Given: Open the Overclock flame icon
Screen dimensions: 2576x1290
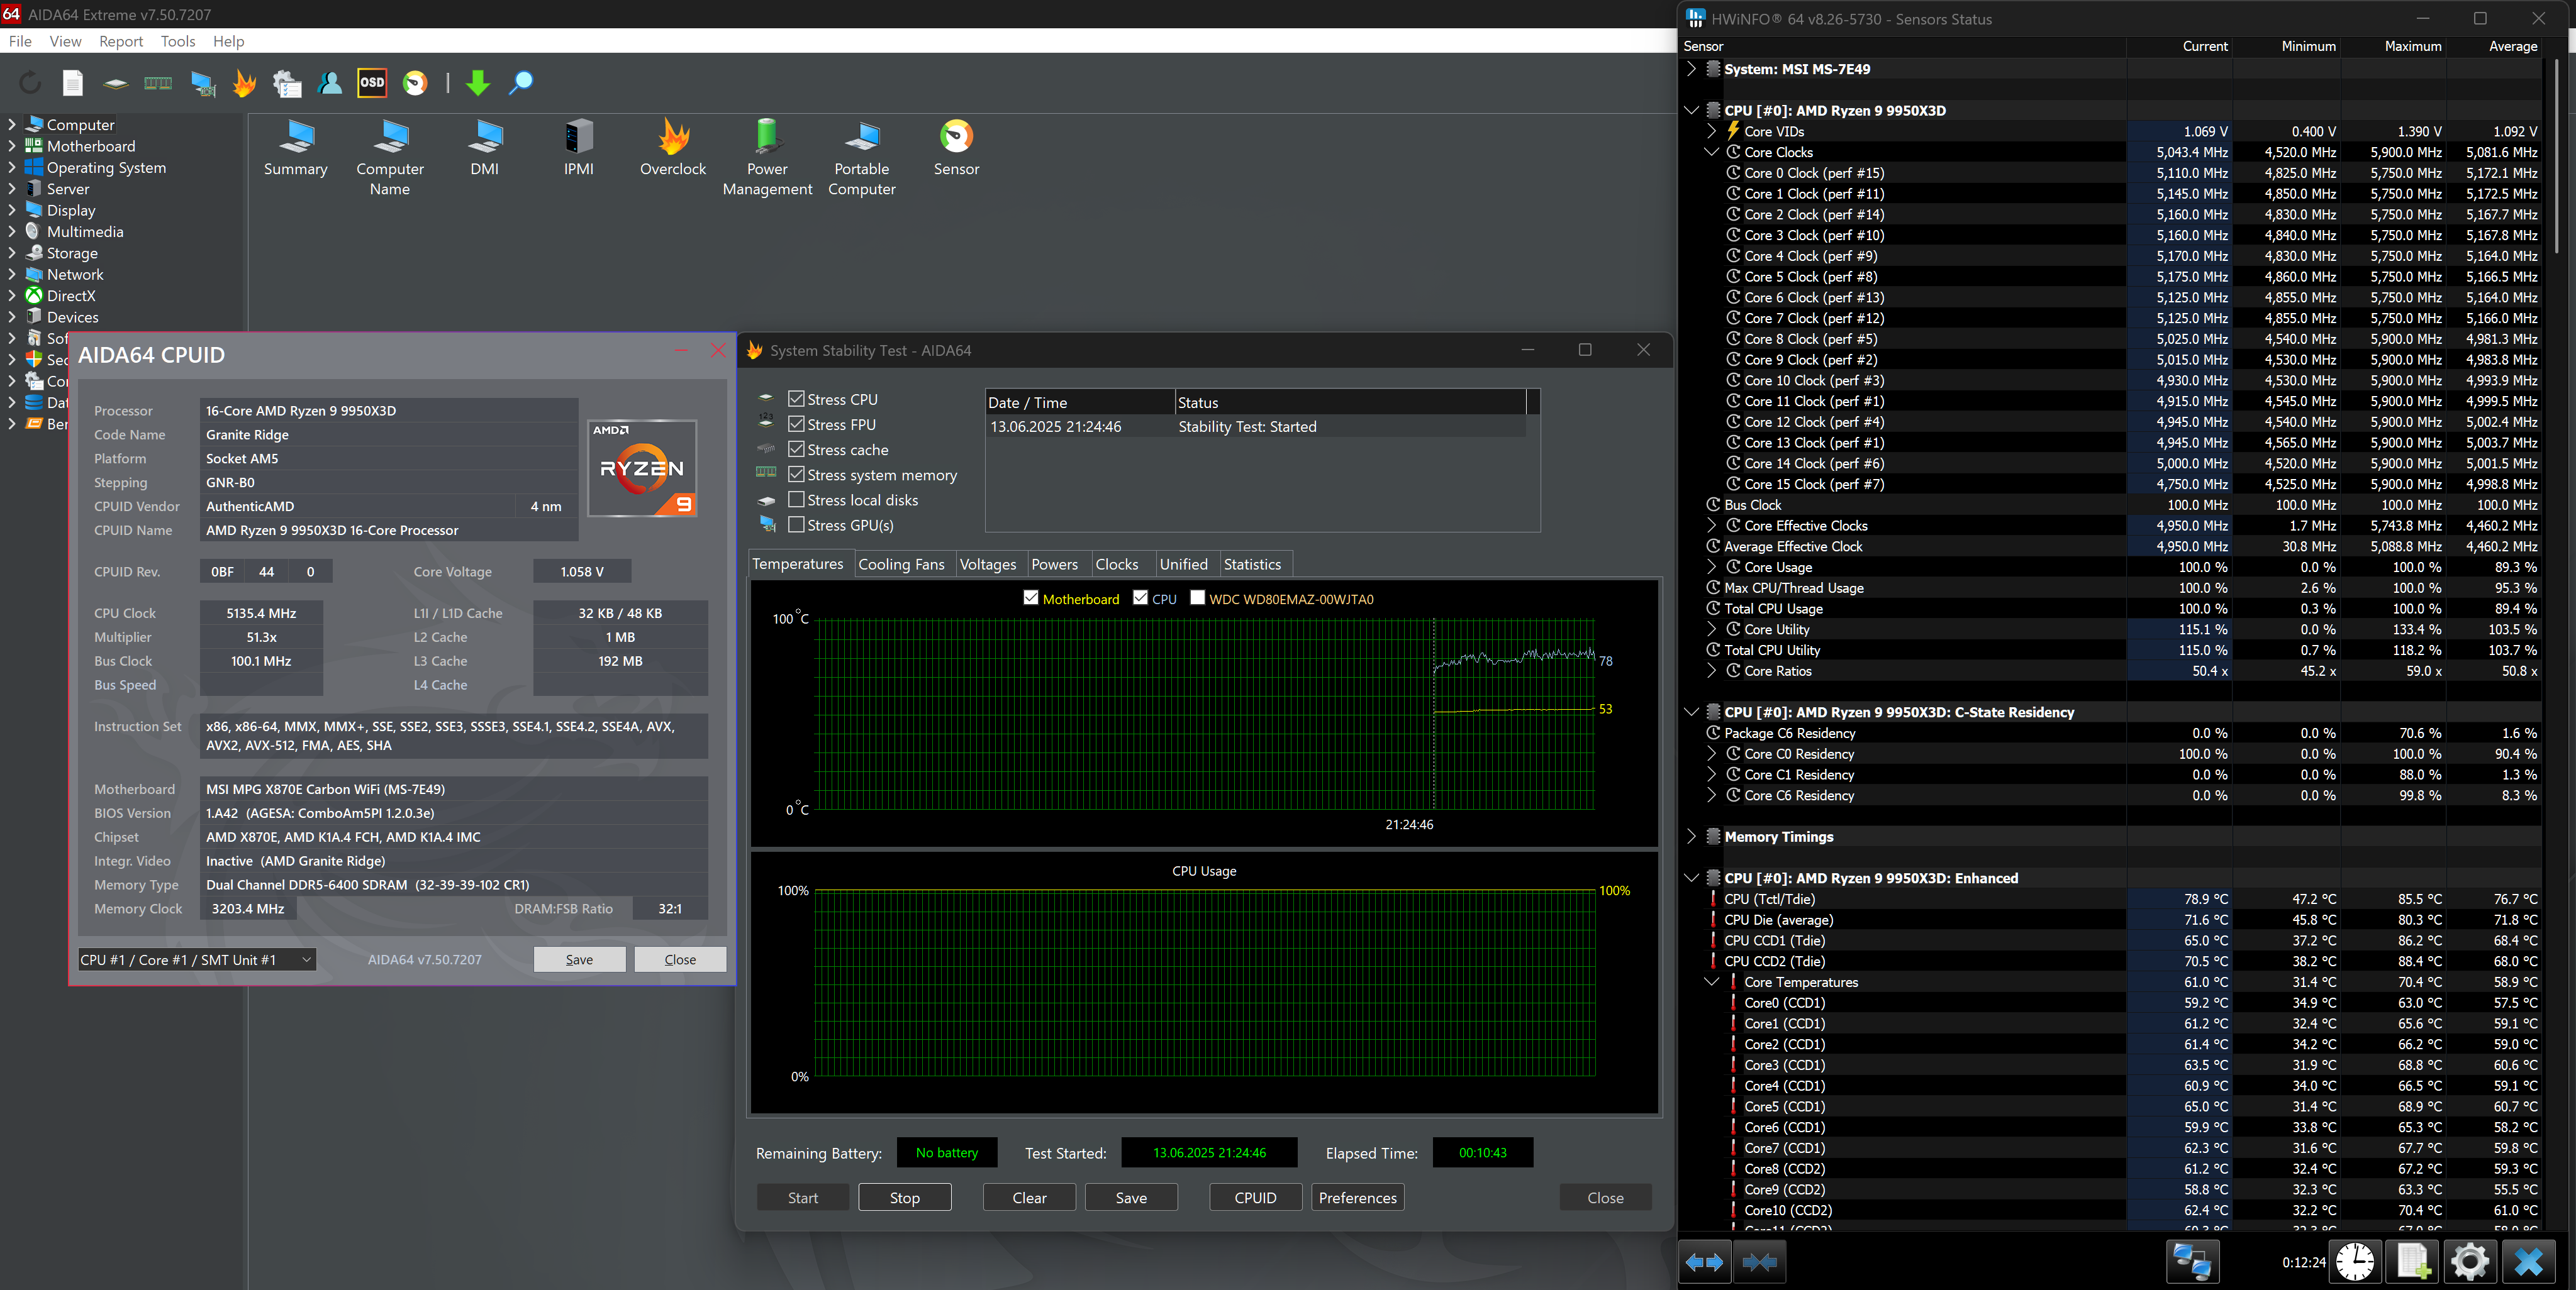Looking at the screenshot, I should pos(673,148).
